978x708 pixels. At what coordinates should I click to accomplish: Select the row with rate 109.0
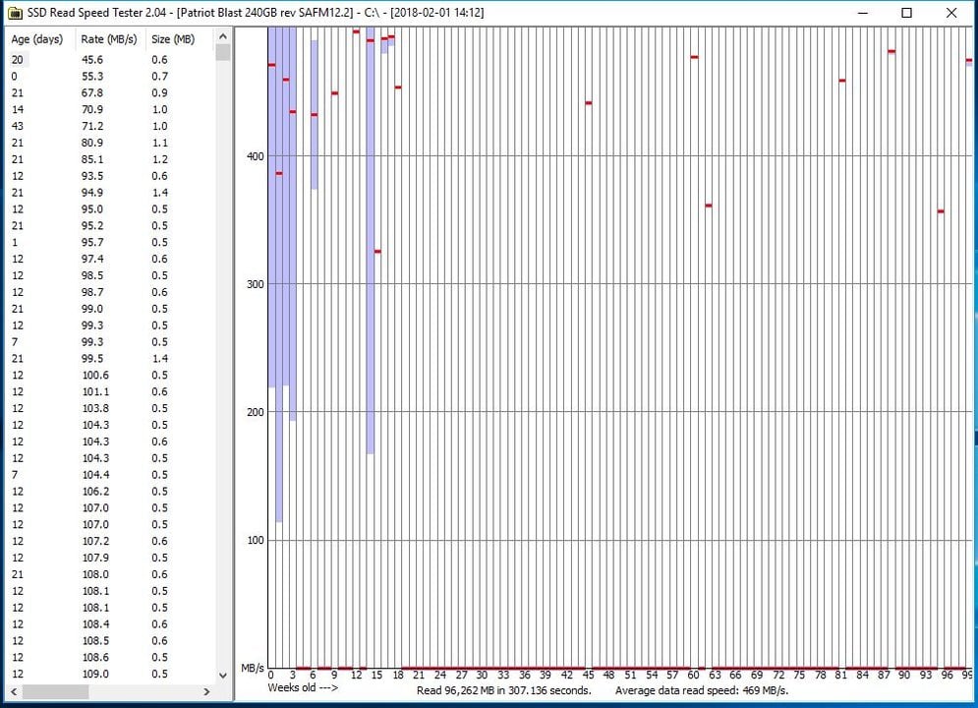click(x=110, y=674)
